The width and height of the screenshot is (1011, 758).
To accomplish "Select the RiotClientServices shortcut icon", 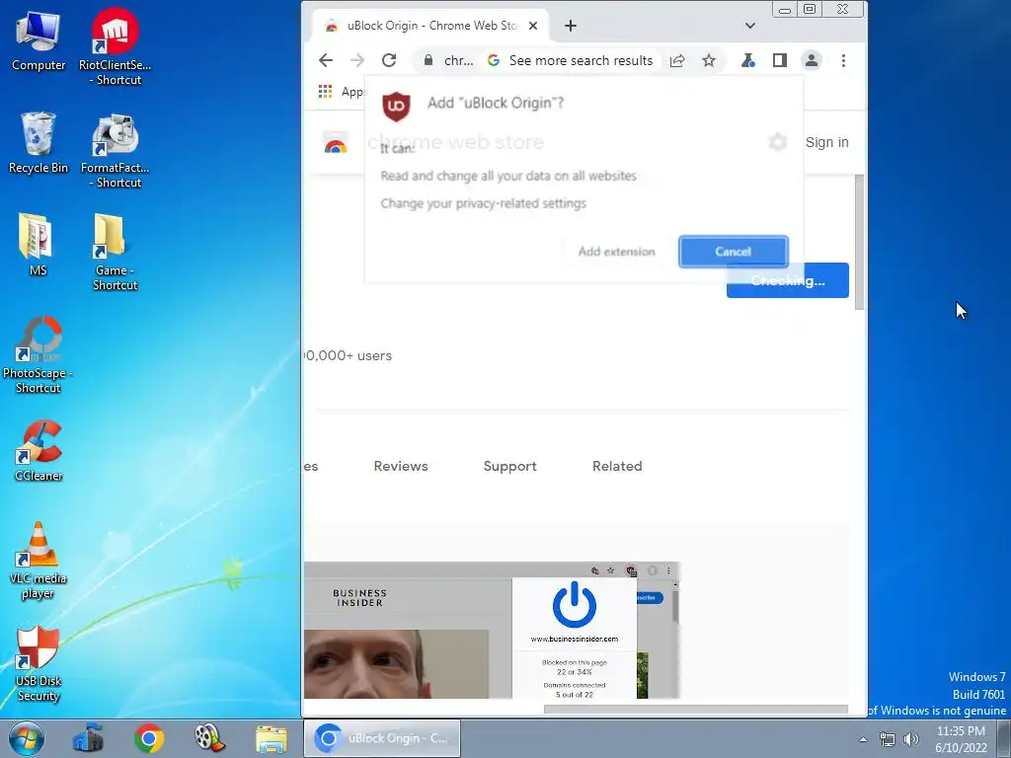I will (115, 46).
